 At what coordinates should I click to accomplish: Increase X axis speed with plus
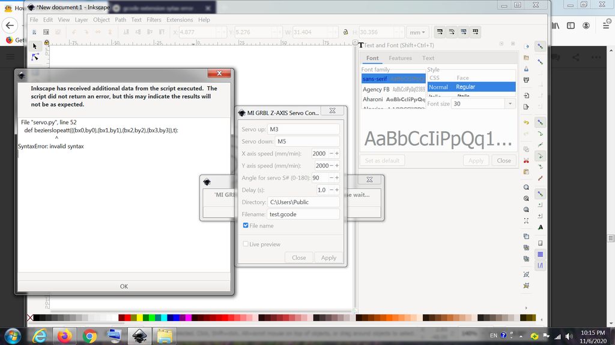[x=336, y=153]
